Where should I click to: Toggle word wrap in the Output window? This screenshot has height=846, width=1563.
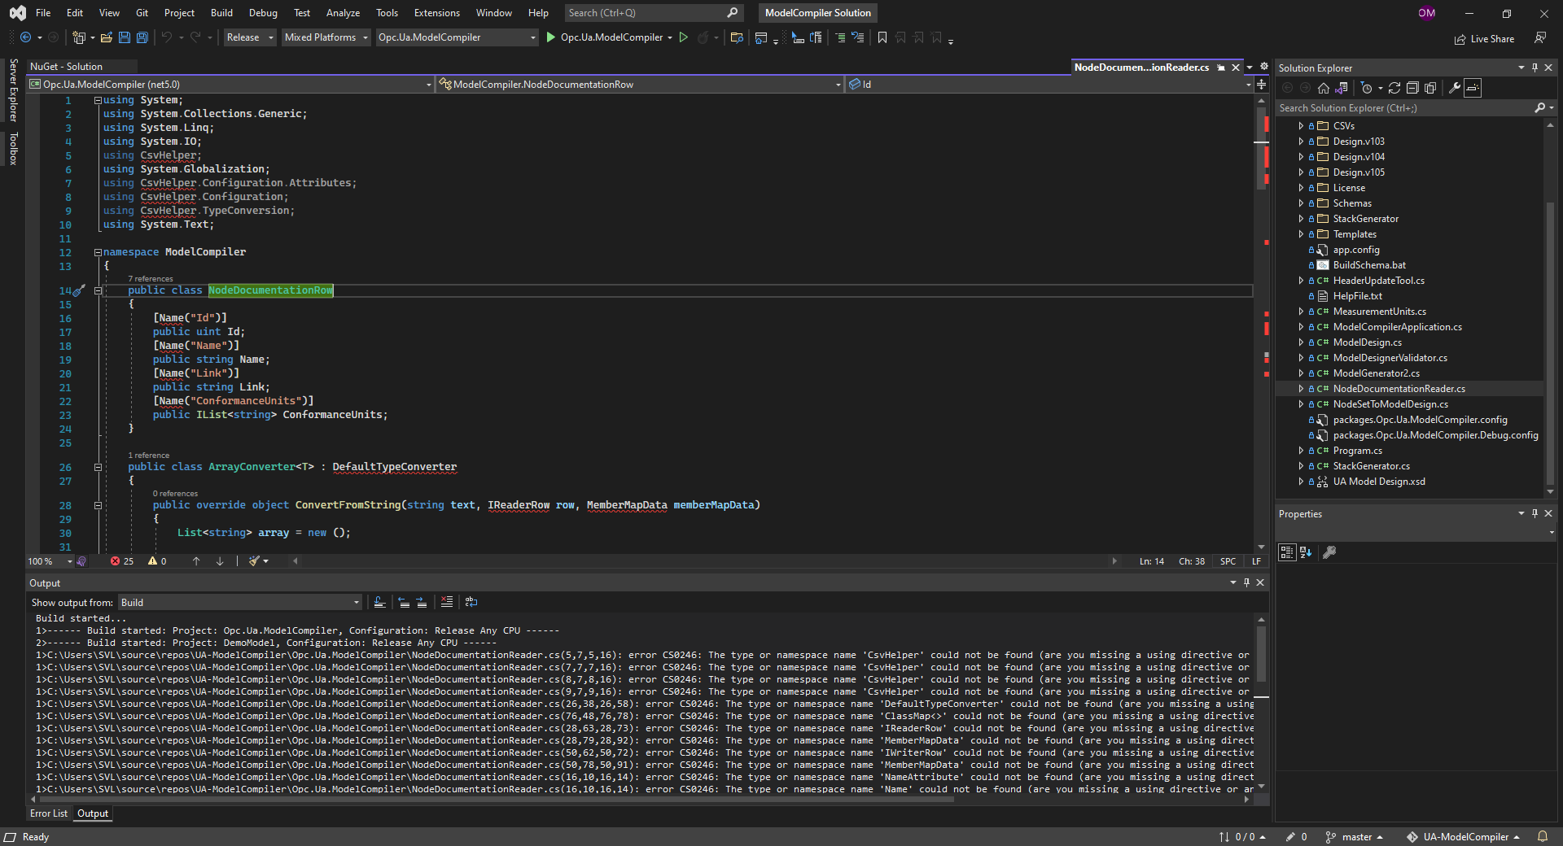[x=471, y=602]
